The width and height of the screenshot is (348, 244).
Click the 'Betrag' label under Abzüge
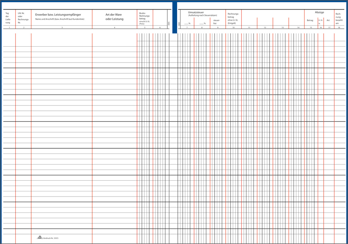[x=310, y=20]
